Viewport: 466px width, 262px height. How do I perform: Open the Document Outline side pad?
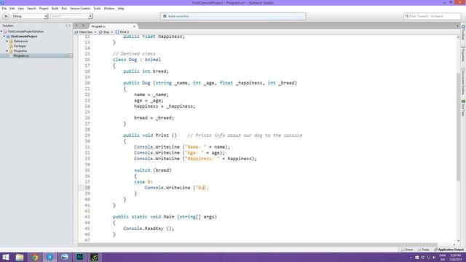[463, 81]
